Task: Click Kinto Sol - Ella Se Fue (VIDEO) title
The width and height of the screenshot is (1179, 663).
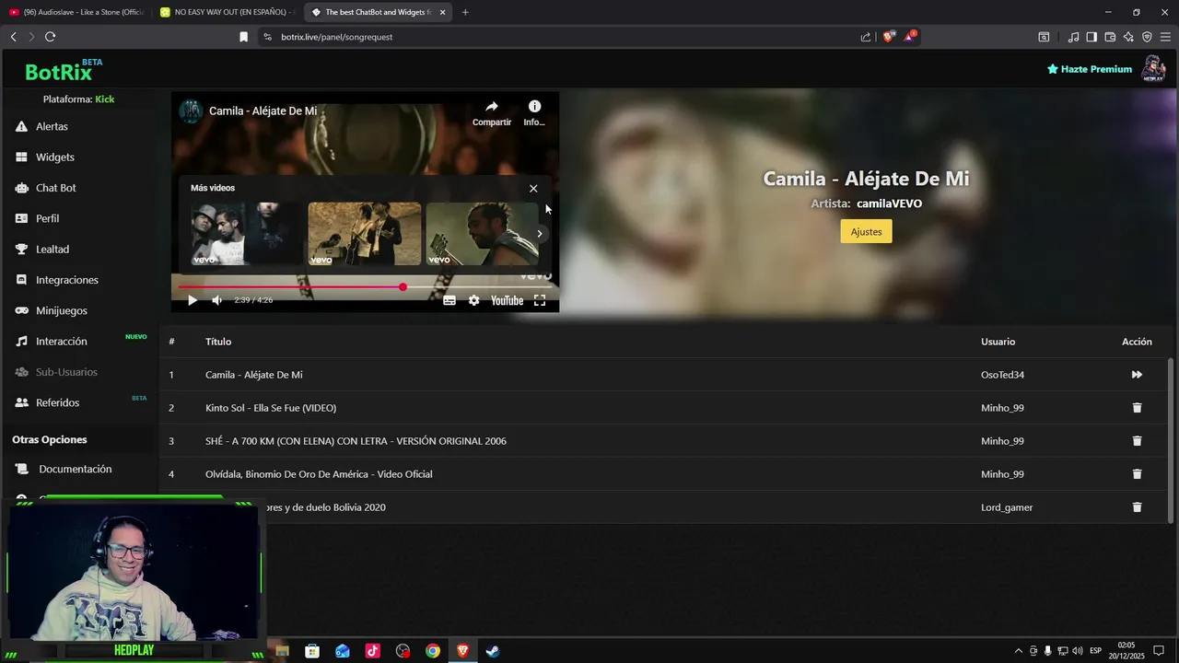Action: [271, 408]
